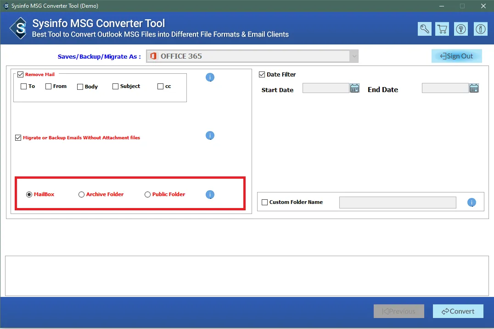Open the End Date calendar picker
This screenshot has width=494, height=329.
(x=474, y=88)
